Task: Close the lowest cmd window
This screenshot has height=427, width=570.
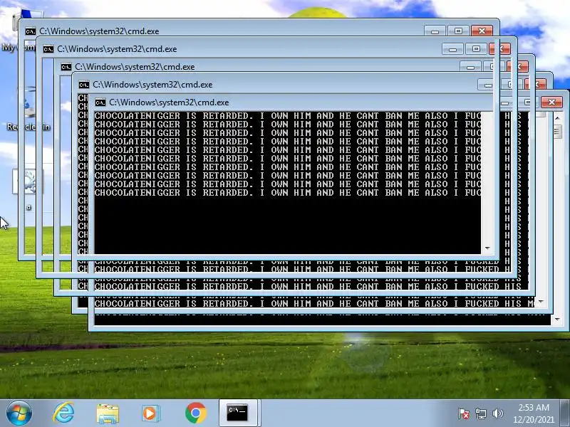Action: (551, 102)
